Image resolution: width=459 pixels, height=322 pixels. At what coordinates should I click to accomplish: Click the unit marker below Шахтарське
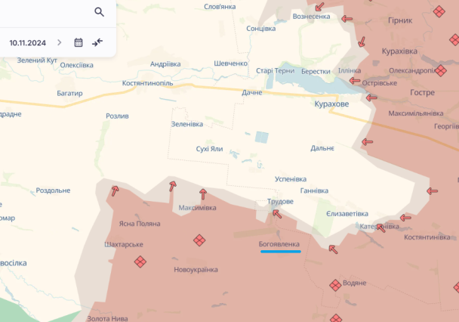pyautogui.click(x=140, y=262)
